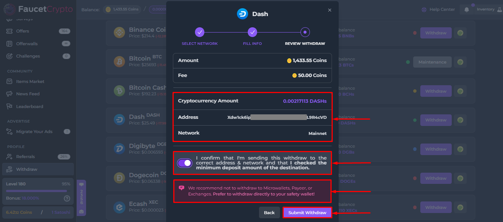This screenshot has height=222, width=503.
Task: Click the Bitcoin Cash logo
Action: [x=119, y=90]
